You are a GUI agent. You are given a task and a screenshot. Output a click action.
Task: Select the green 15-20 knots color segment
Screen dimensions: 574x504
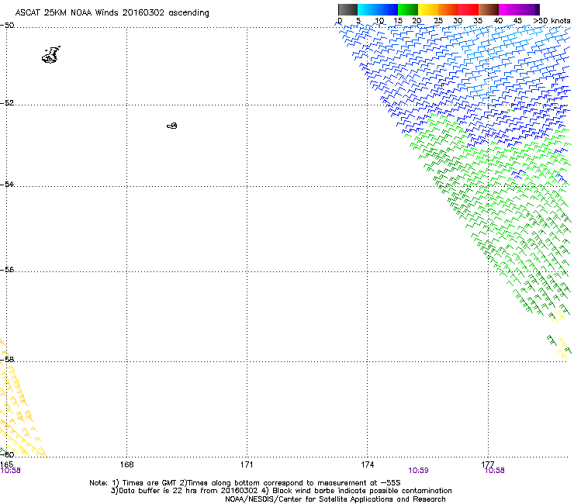(x=408, y=9)
